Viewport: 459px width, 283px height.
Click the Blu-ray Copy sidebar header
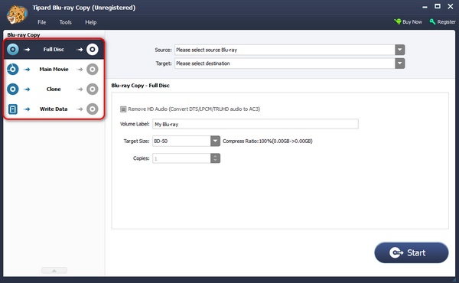(24, 35)
